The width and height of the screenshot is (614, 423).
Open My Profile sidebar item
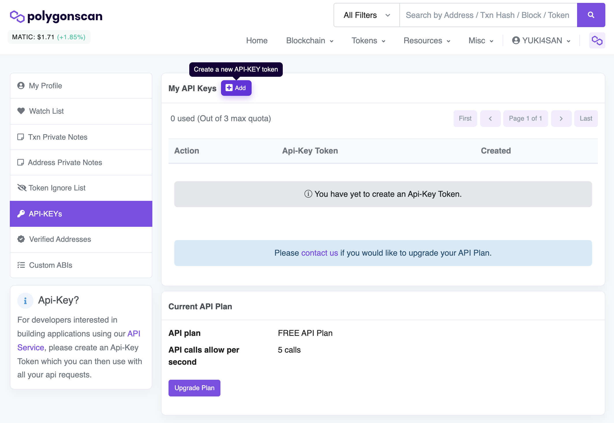[x=81, y=86]
